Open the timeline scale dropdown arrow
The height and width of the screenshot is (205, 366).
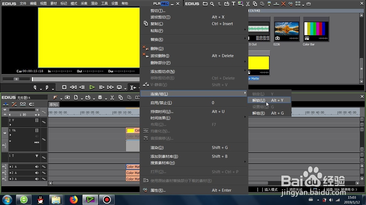36,115
